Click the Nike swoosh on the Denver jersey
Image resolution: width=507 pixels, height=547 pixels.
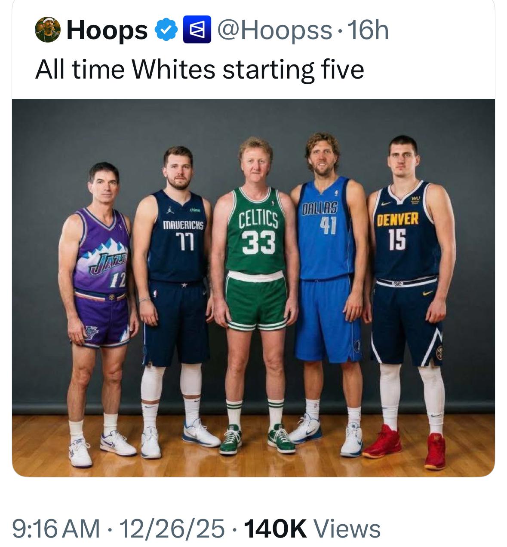(387, 203)
